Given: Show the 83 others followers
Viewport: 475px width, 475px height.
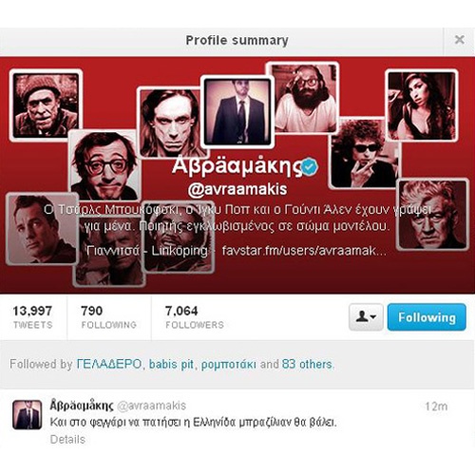Looking at the screenshot, I should tap(307, 364).
